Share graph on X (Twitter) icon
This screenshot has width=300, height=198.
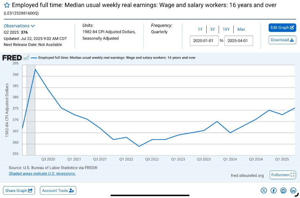click(264, 190)
